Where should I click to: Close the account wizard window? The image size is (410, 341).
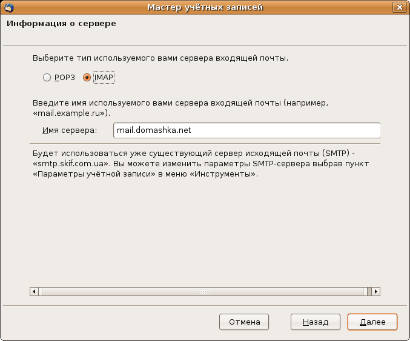(398, 7)
